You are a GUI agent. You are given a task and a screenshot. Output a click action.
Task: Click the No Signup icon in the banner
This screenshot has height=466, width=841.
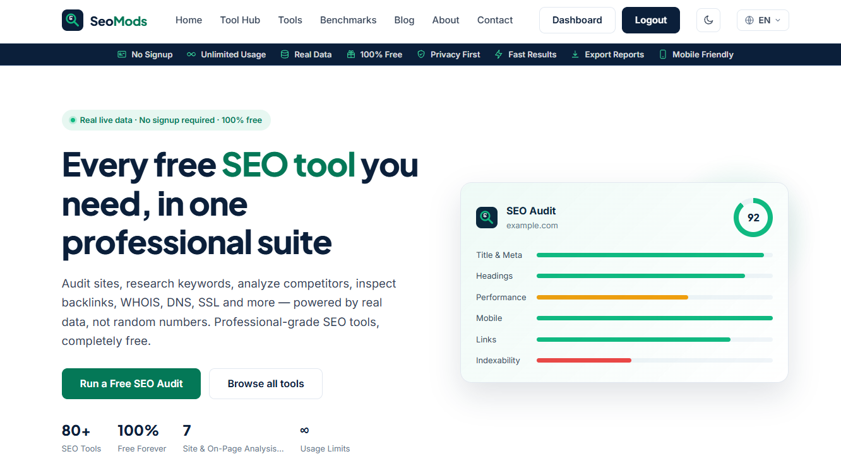[122, 54]
